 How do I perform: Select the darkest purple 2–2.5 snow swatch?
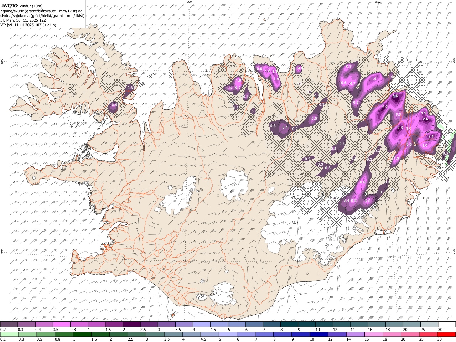tap(131, 325)
